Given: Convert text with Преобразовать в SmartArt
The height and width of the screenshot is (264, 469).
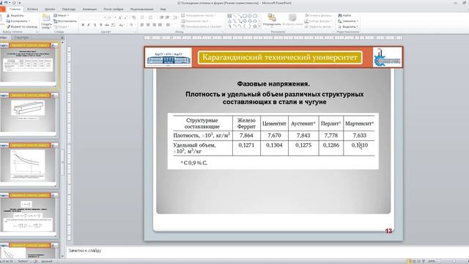Looking at the screenshot, I should pyautogui.click(x=202, y=26).
